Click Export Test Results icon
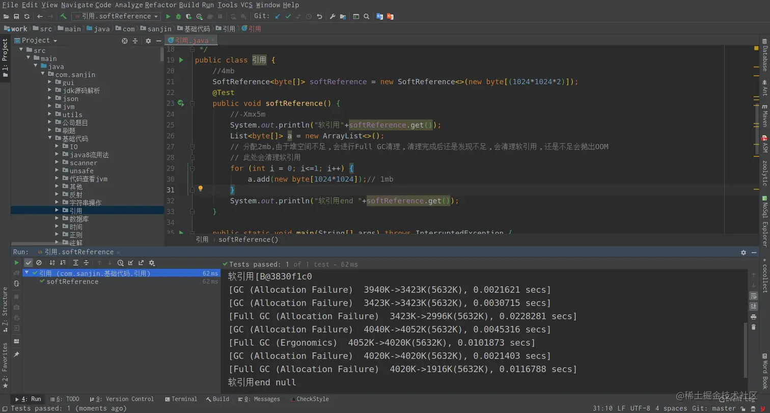This screenshot has height=413, width=770. click(x=141, y=263)
